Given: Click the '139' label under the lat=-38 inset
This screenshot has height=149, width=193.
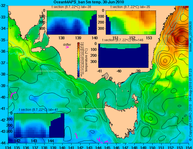Looking at the screenshot, I should coord(78,38).
